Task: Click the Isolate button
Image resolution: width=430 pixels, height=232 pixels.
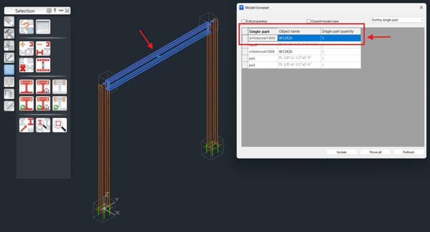Action: coord(341,152)
